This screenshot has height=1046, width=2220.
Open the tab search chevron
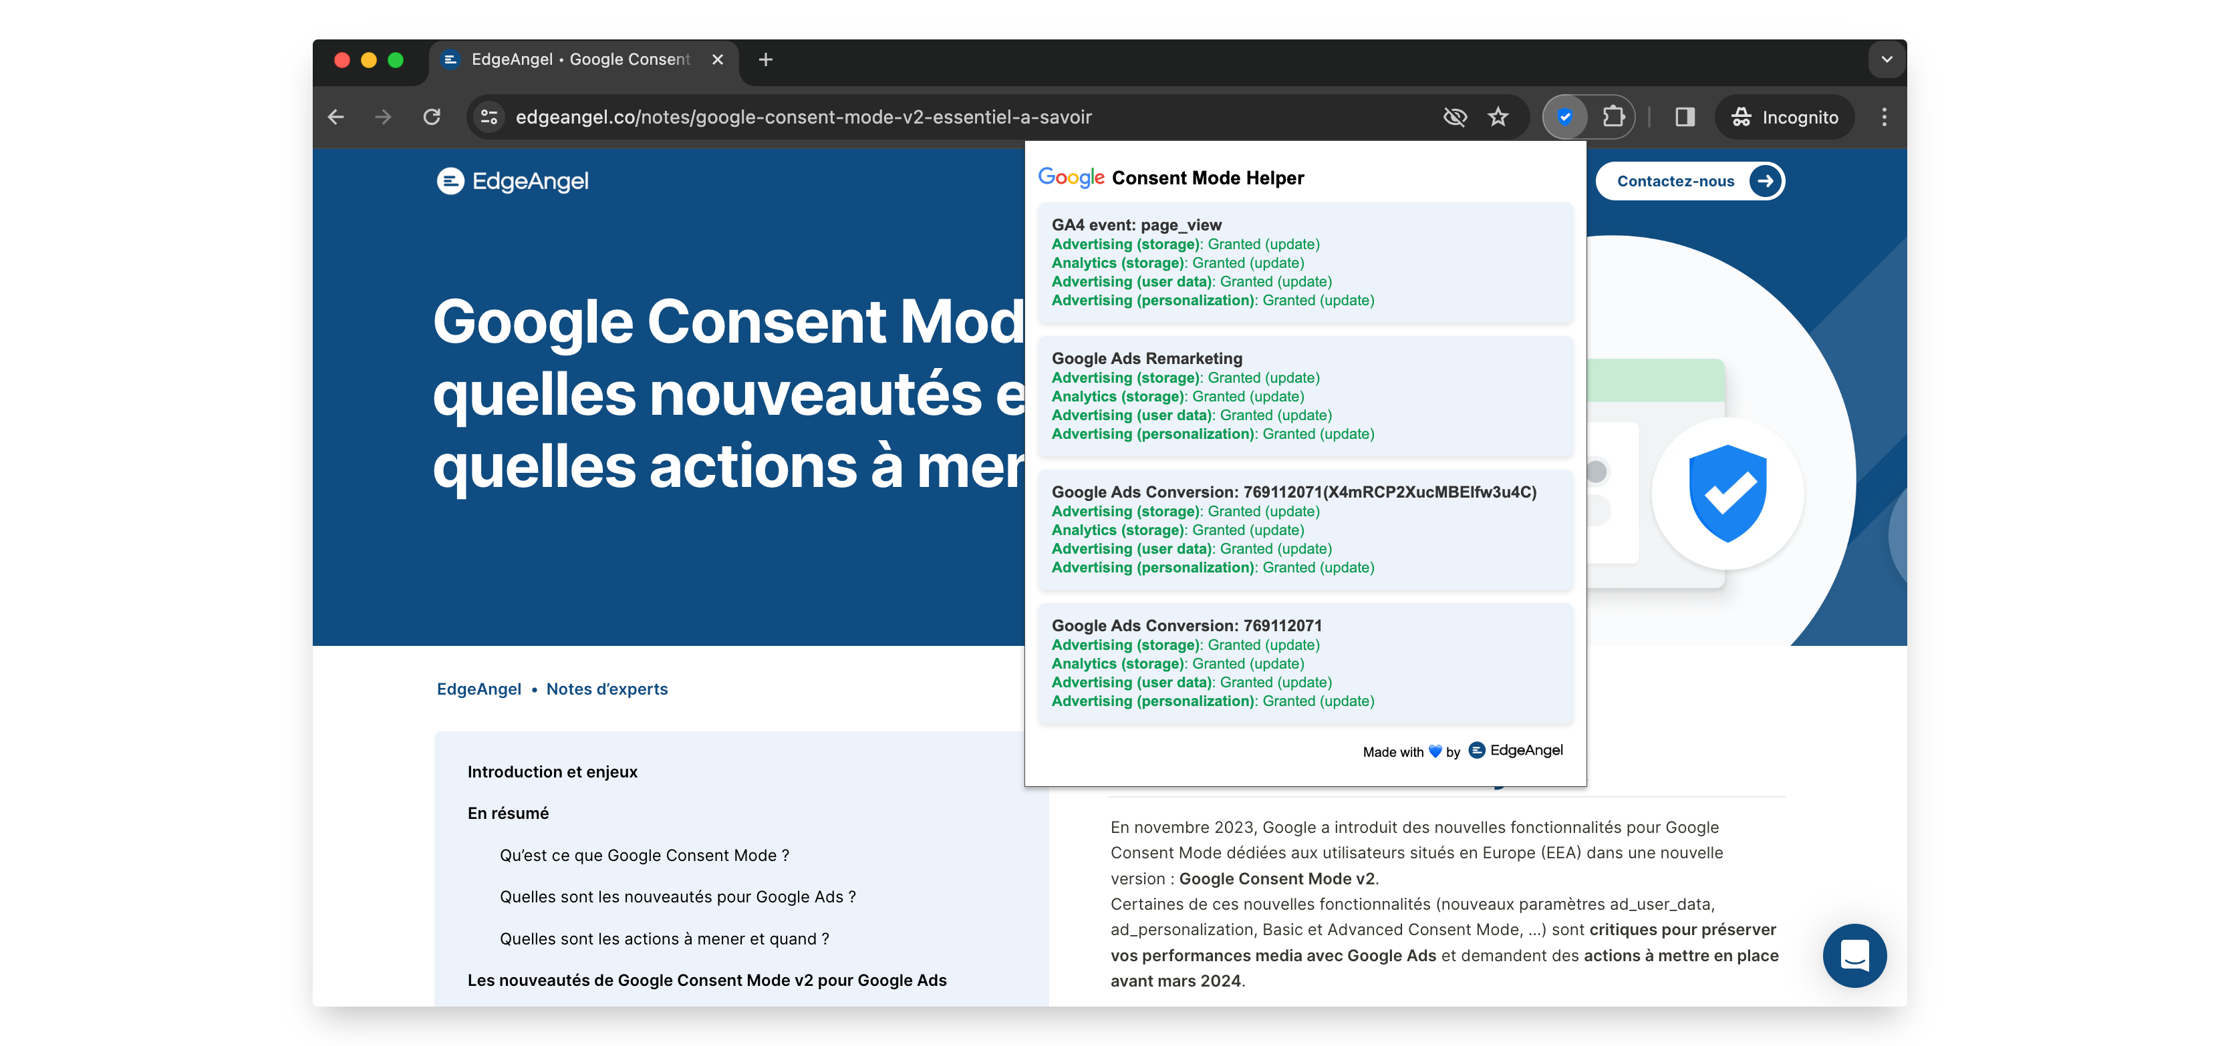coord(1886,59)
